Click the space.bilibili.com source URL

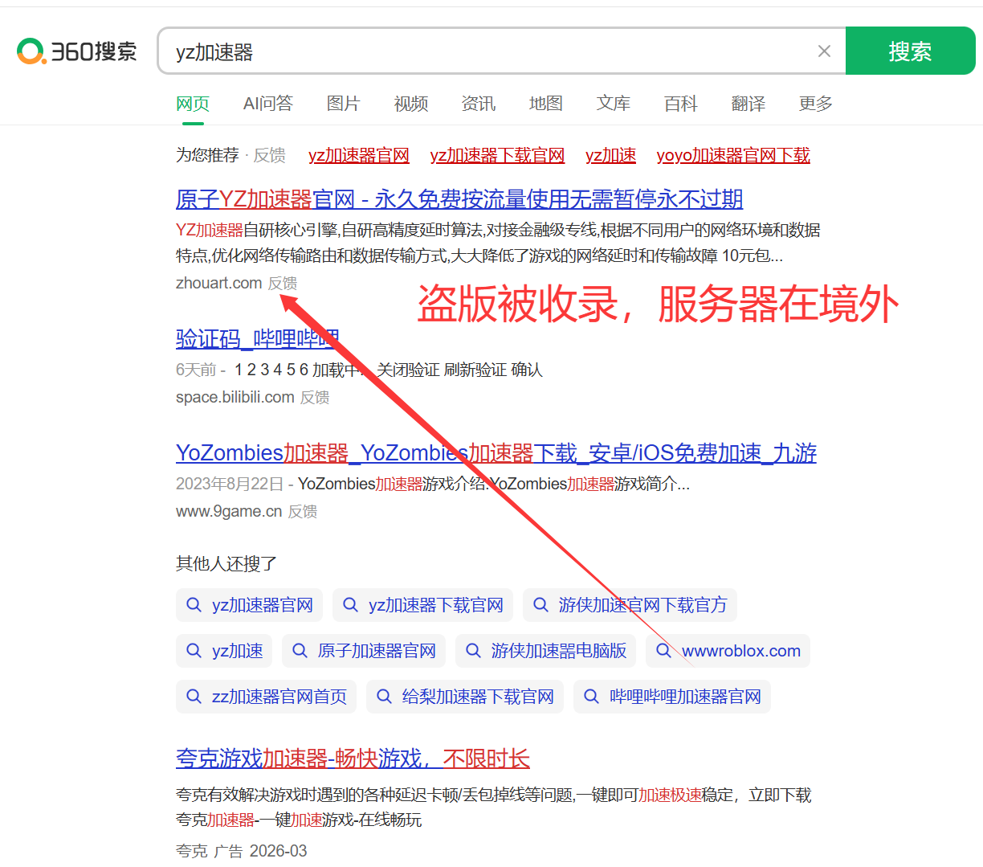pyautogui.click(x=235, y=397)
